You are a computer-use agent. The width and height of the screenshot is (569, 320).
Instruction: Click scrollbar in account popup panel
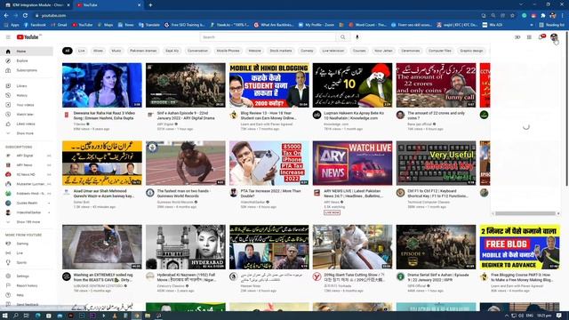coord(525,213)
